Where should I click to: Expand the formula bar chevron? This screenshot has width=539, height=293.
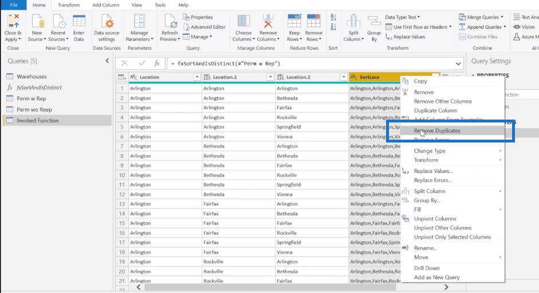click(x=458, y=64)
